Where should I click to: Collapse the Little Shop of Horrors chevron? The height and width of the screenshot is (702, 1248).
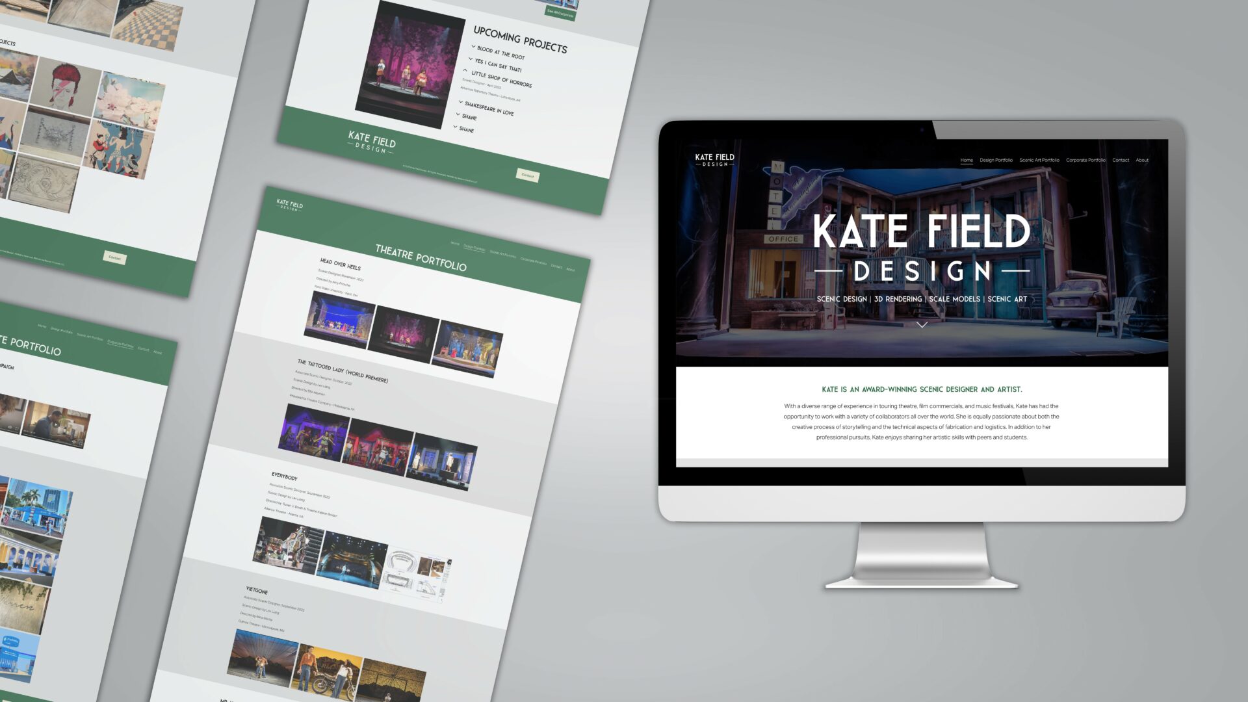pyautogui.click(x=465, y=70)
